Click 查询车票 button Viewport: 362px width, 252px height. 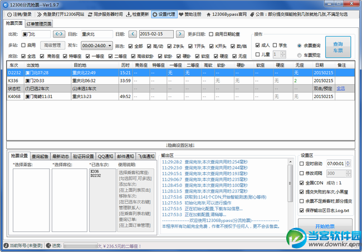pyautogui.click(x=338, y=47)
